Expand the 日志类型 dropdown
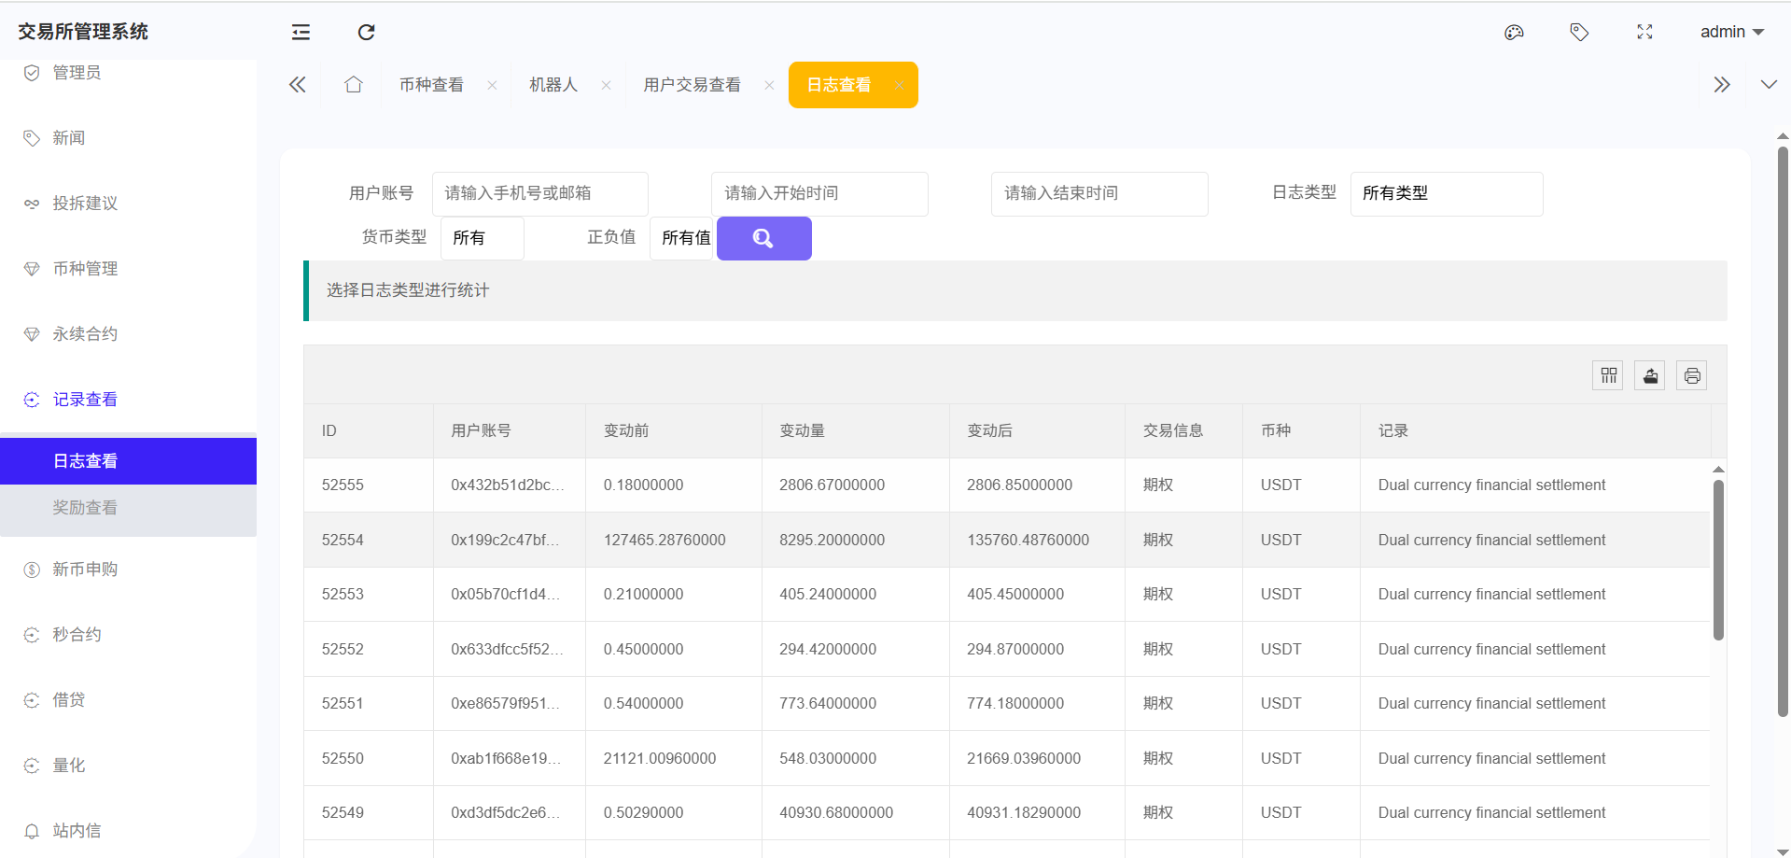Viewport: 1791px width, 858px height. (x=1446, y=193)
